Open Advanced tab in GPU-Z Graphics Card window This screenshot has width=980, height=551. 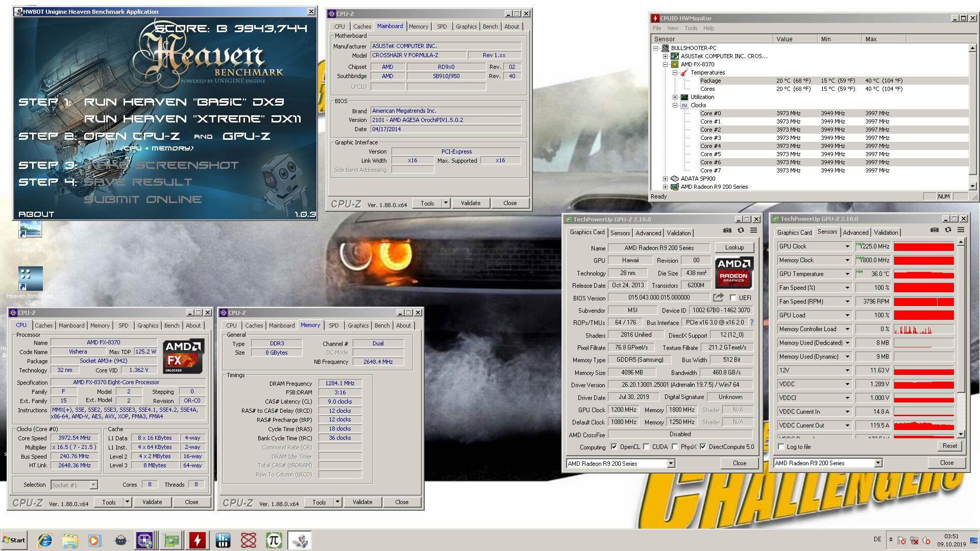point(648,233)
